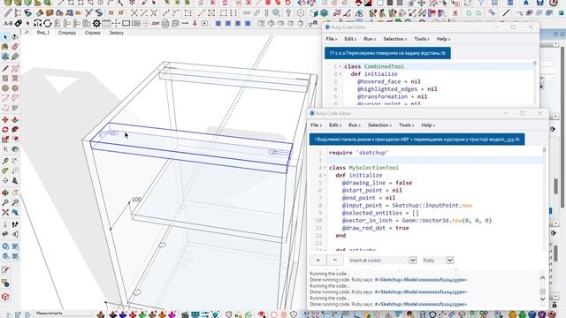Image resolution: width=566 pixels, height=318 pixels.
Task: Open Tools menu in back Ruby Code Editor
Action: click(x=421, y=39)
